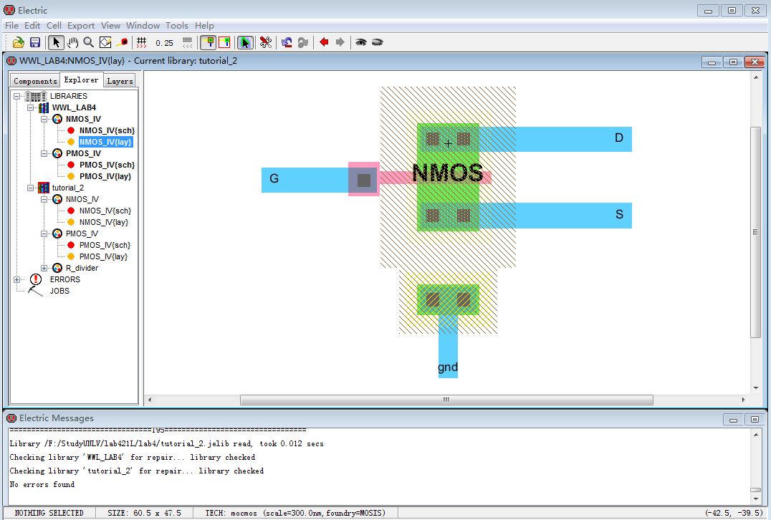Click the open eye icon
This screenshot has width=771, height=520.
tap(361, 42)
